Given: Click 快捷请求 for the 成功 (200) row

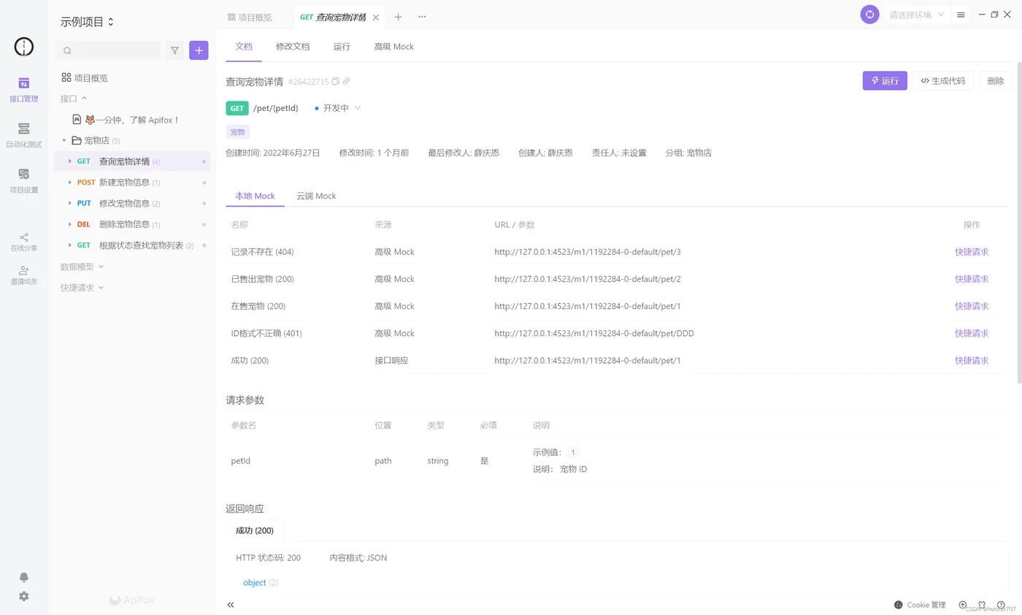Looking at the screenshot, I should coord(972,360).
